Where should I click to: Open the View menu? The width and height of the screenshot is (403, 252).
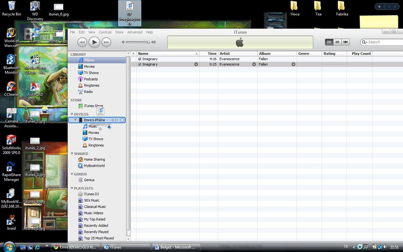click(x=92, y=32)
